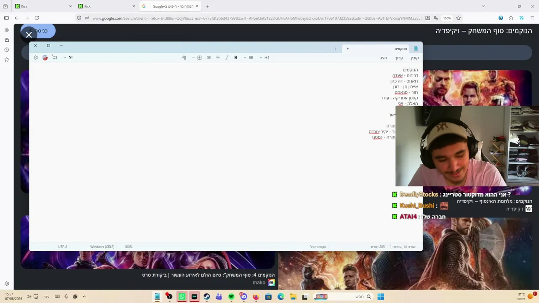The height and width of the screenshot is (303, 539).
Task: Reset the 150% zoom badge in Firefox
Action: (447, 18)
